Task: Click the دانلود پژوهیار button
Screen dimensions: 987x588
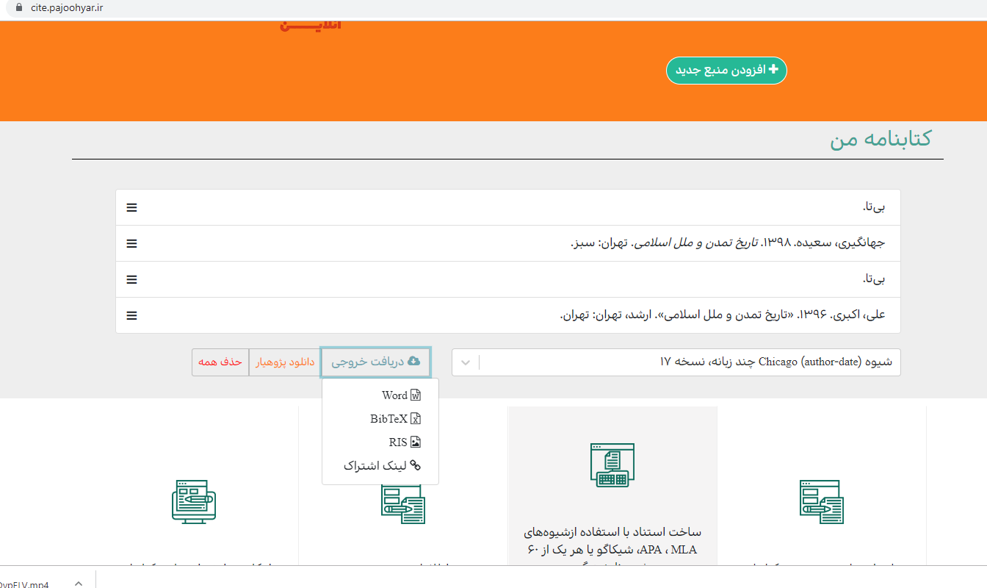Action: 285,362
